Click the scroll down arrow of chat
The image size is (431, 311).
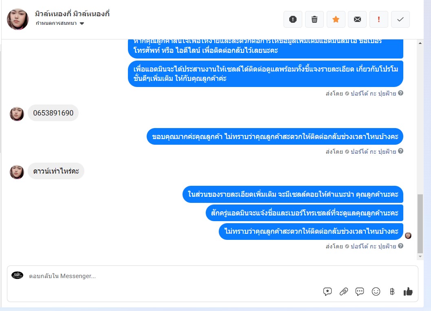point(420,257)
